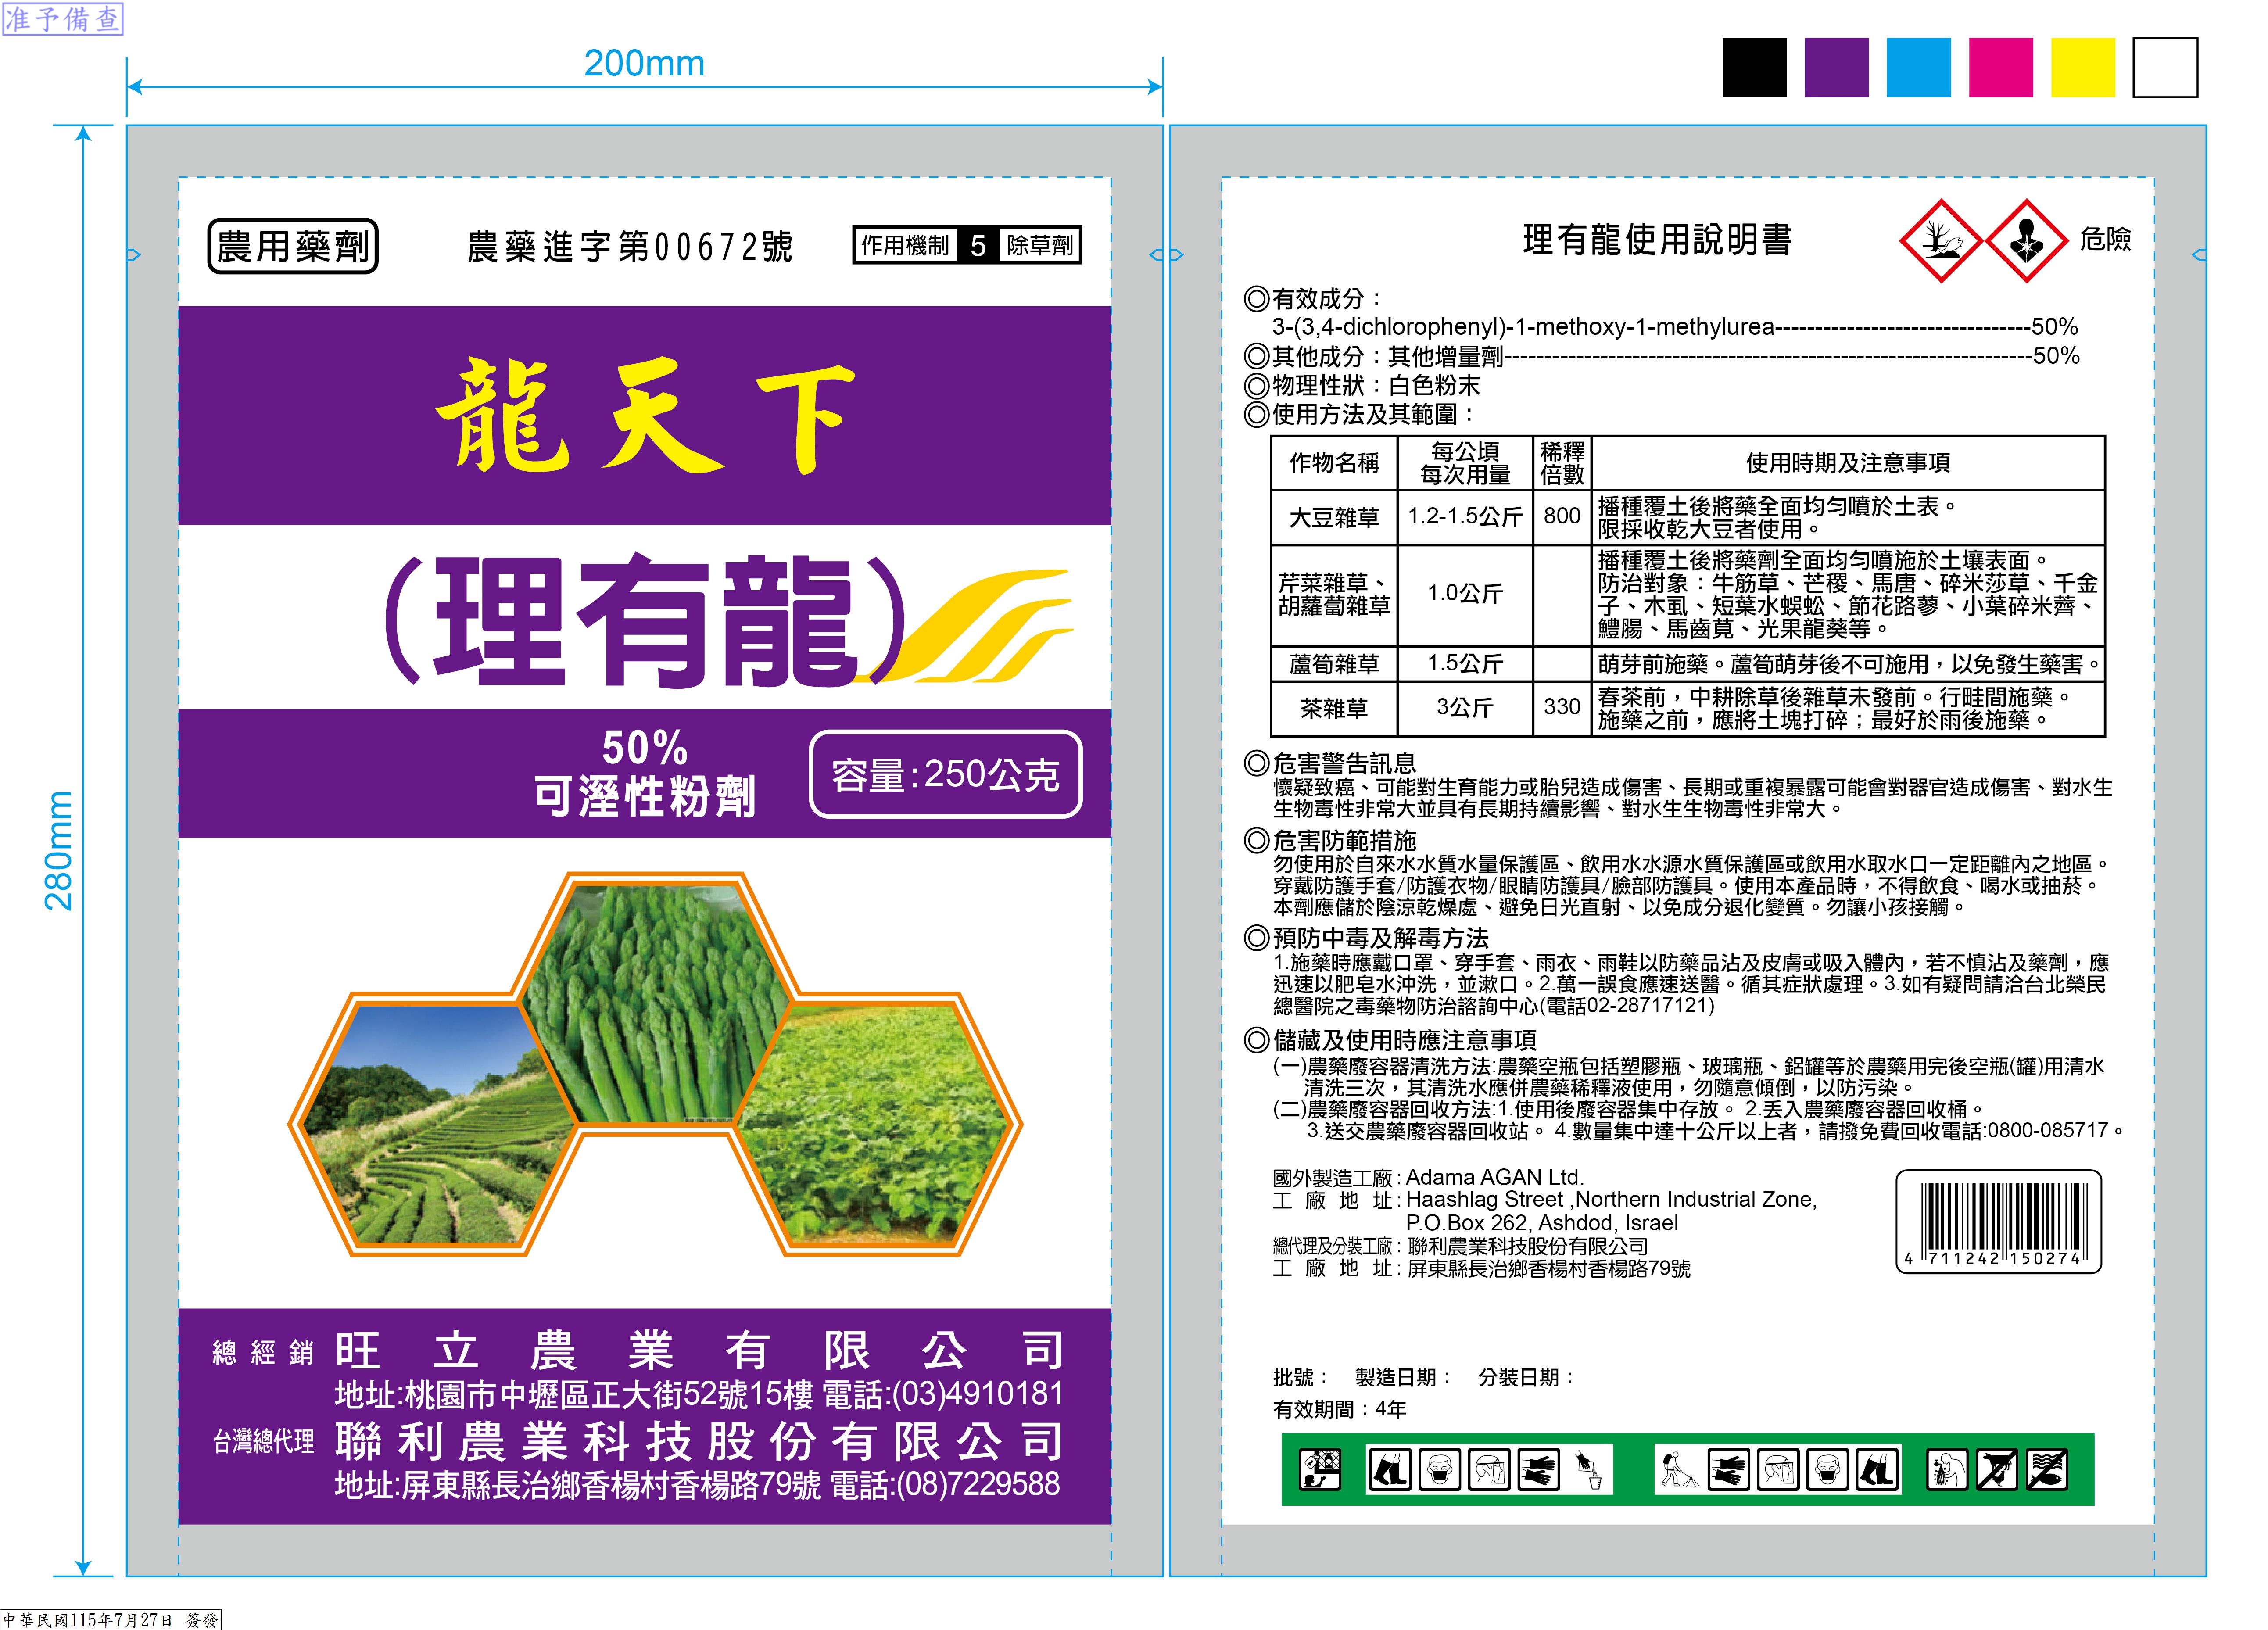The height and width of the screenshot is (1630, 2268).
Task: Click the face shield pictogram in the mixing group
Action: point(1489,1469)
